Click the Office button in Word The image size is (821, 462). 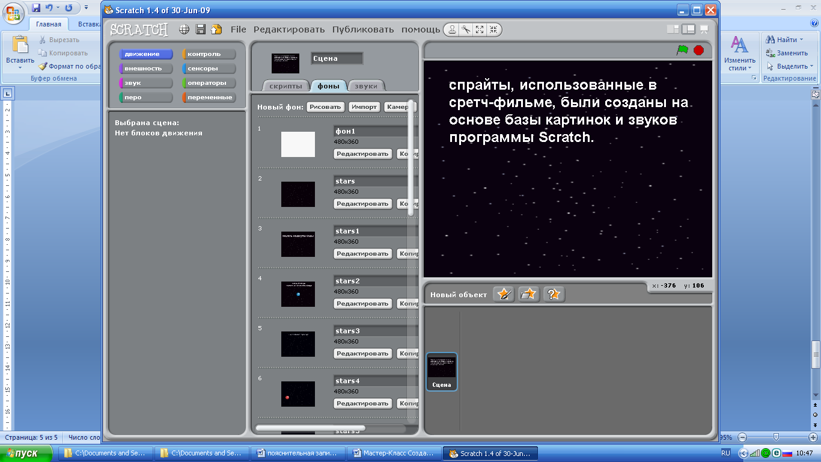tap(13, 13)
